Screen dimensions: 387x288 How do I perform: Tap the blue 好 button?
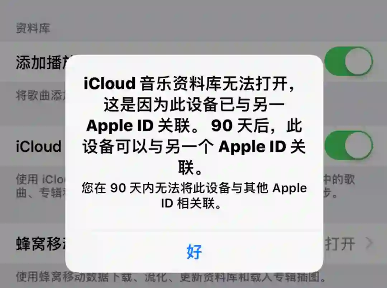pos(194,252)
